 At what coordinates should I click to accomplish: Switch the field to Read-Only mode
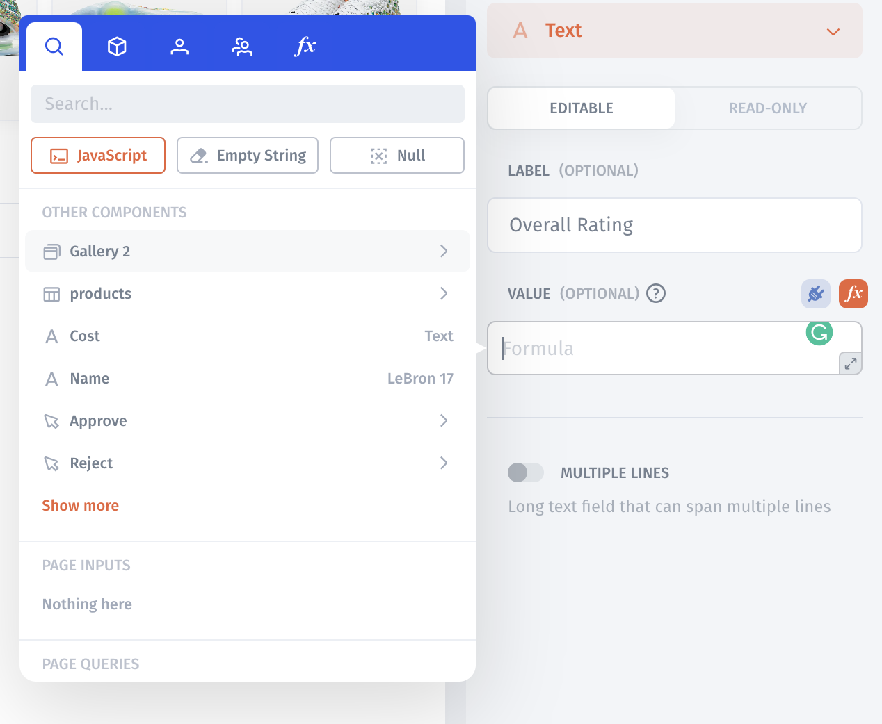pyautogui.click(x=767, y=108)
